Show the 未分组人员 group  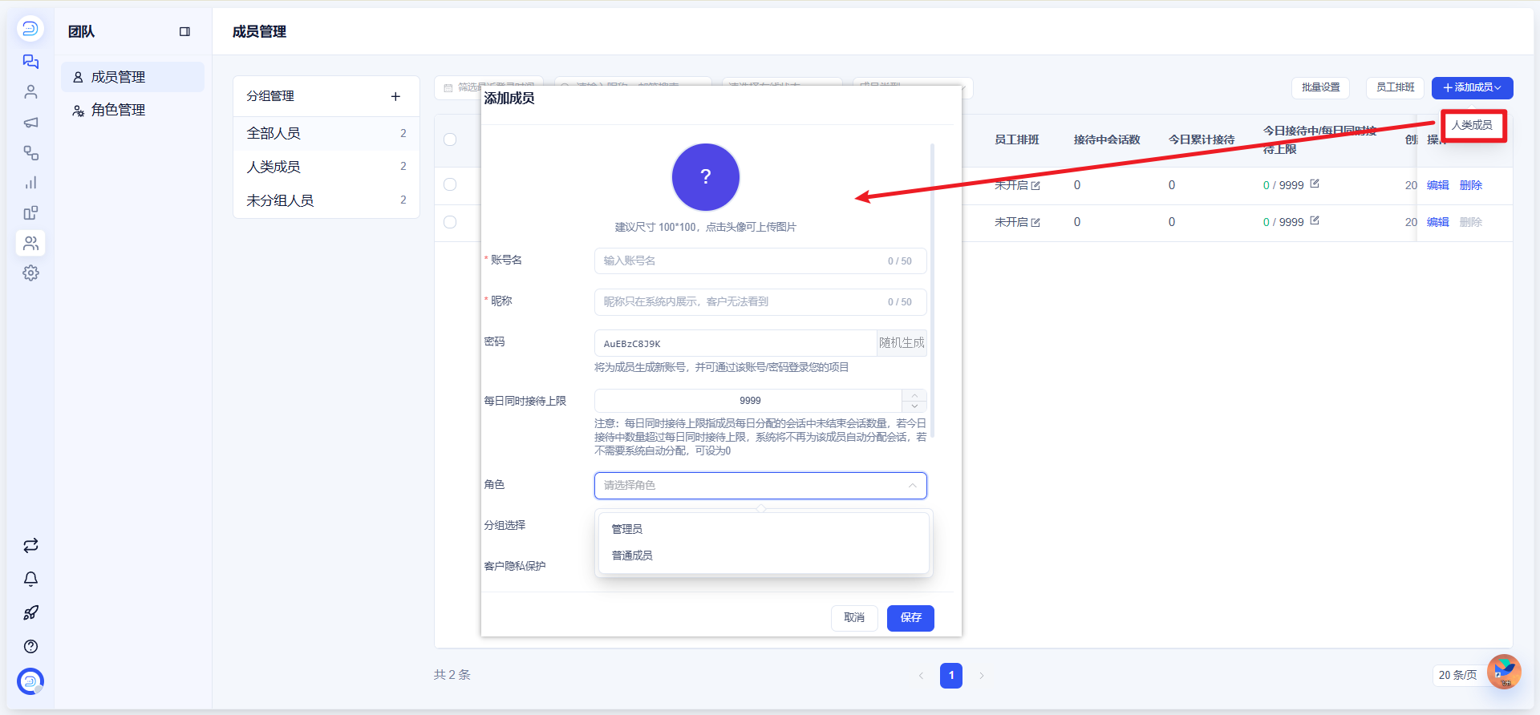pos(326,200)
